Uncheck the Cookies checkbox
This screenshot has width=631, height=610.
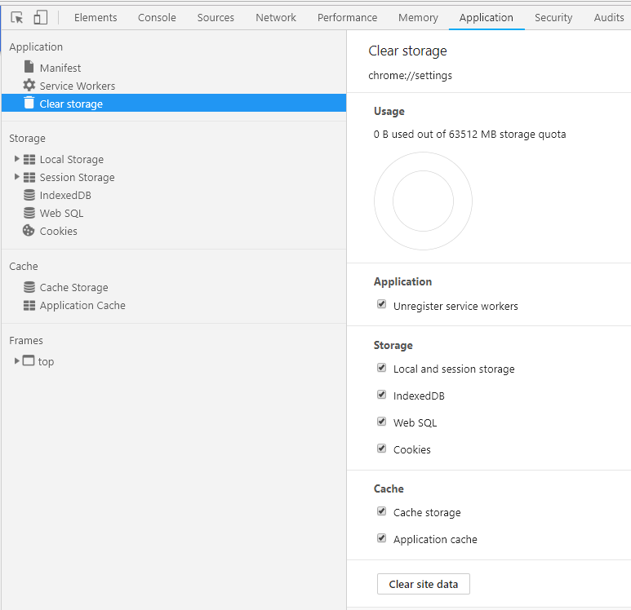(x=381, y=449)
